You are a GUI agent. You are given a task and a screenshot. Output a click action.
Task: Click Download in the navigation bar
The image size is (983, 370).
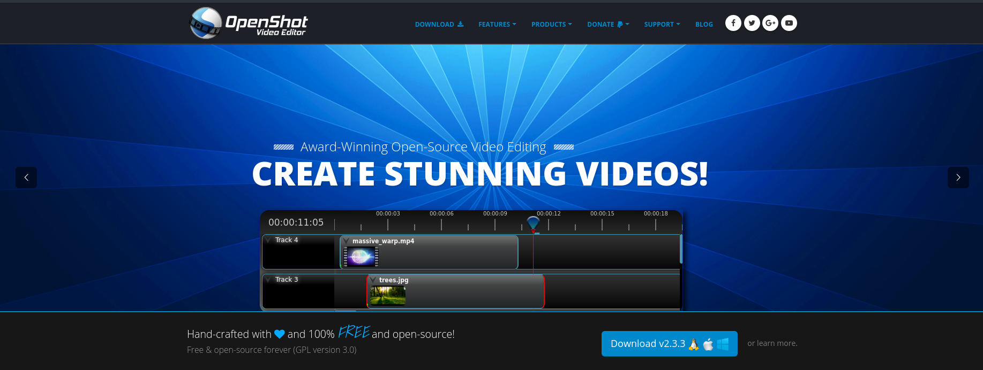(439, 25)
